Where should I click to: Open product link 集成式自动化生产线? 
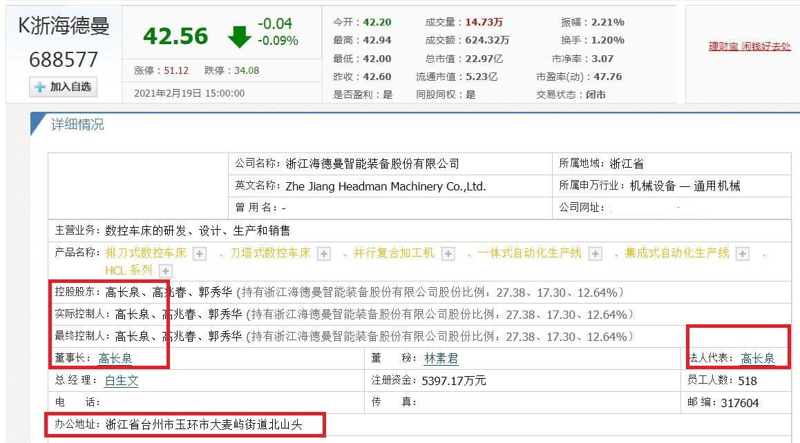tap(677, 253)
